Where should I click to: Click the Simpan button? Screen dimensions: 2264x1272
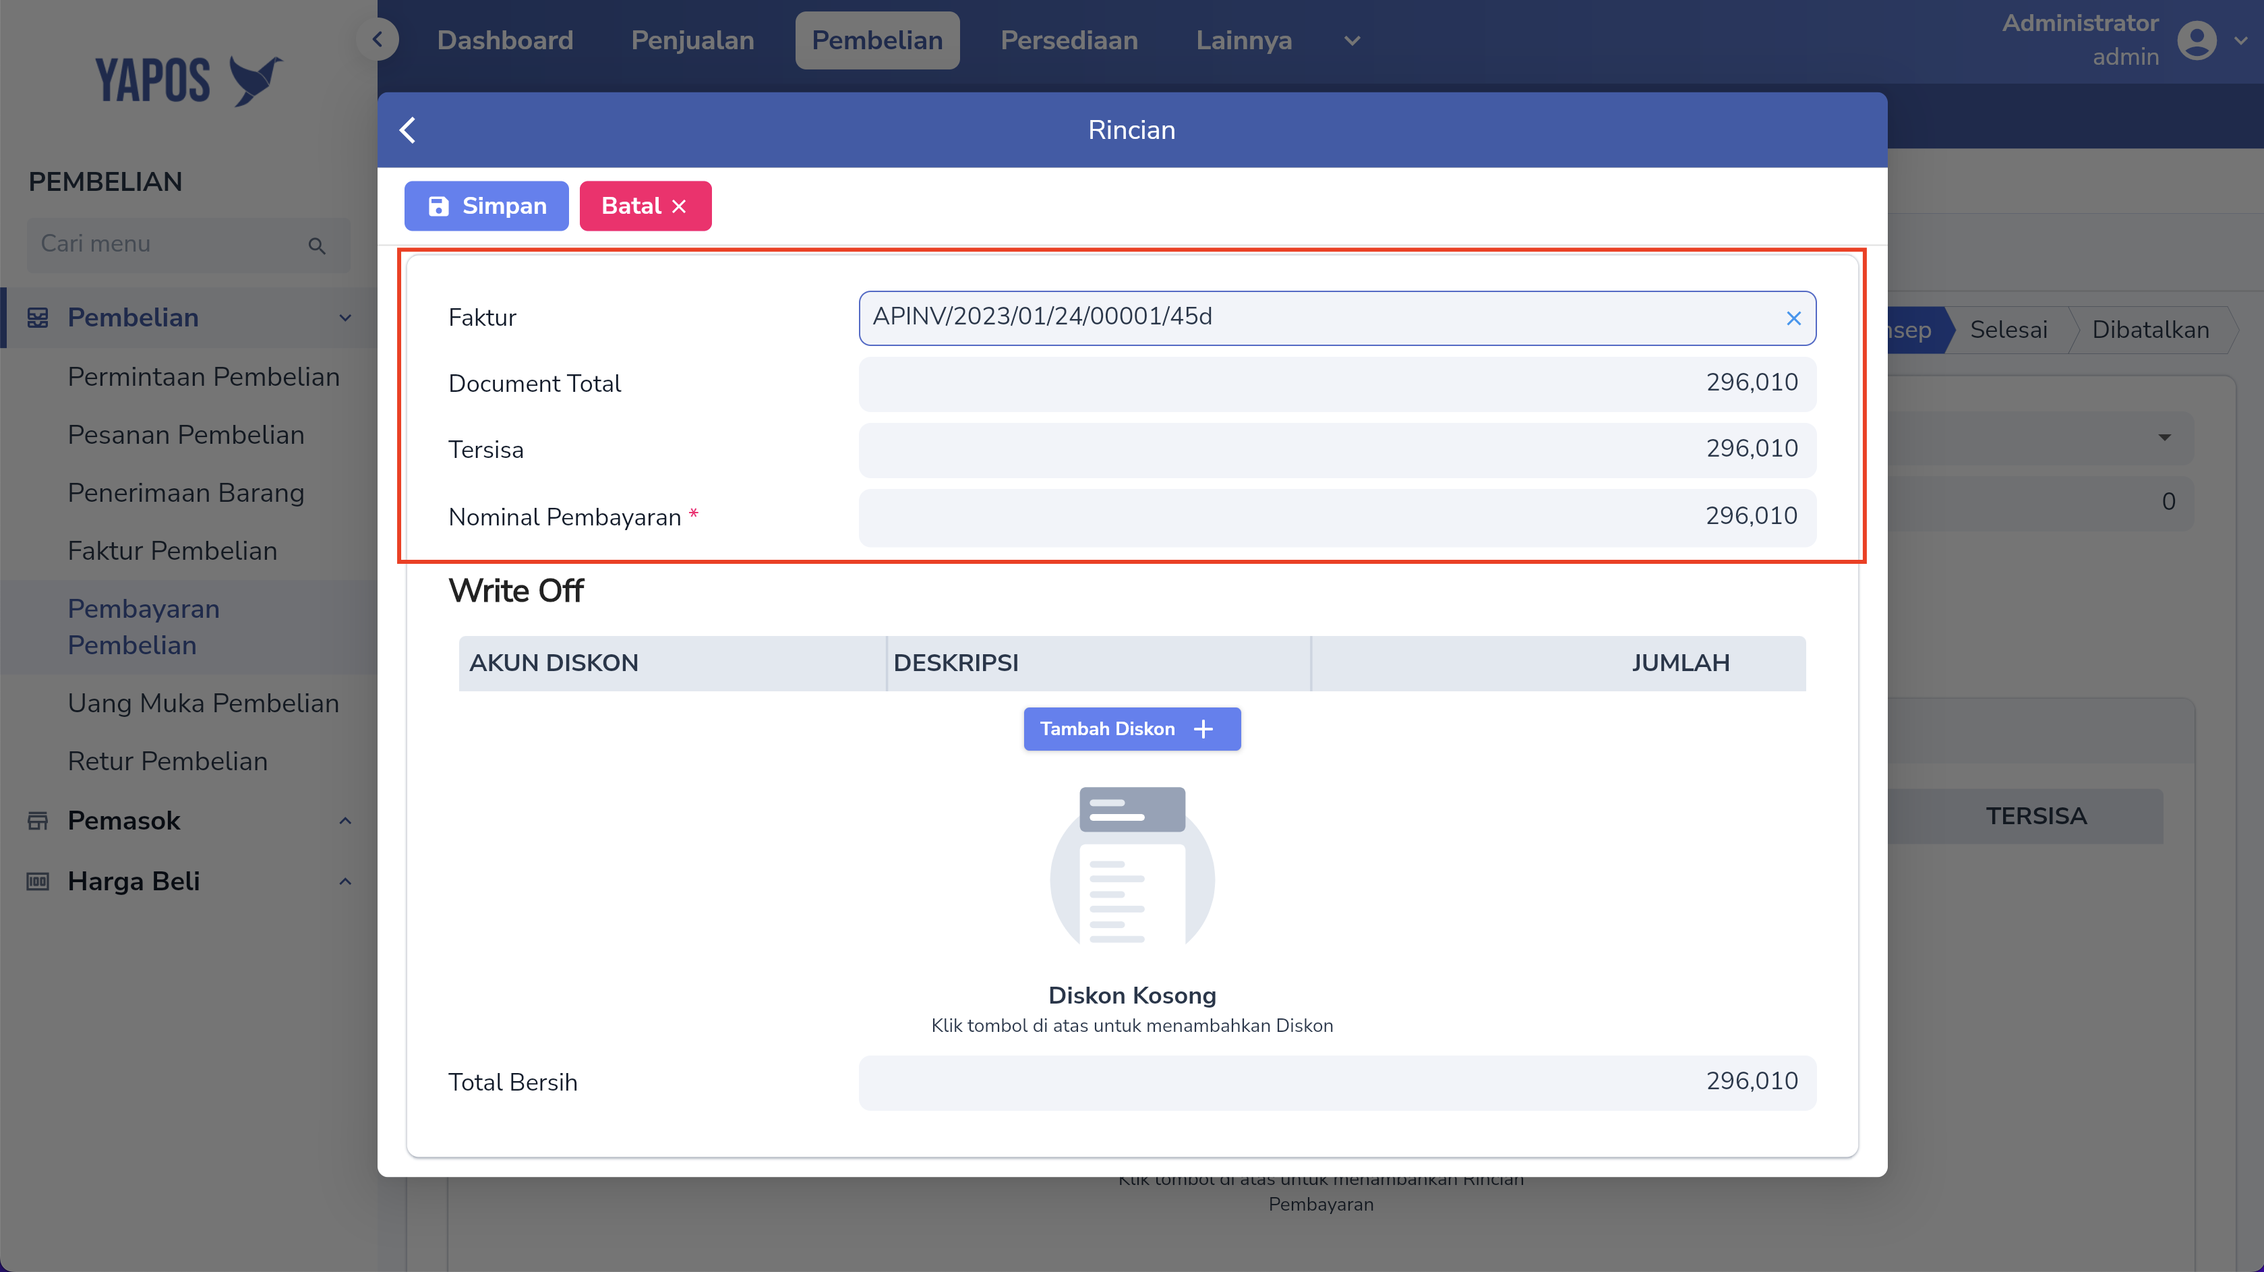486,206
